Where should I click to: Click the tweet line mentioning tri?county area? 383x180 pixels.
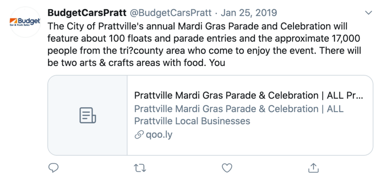[x=204, y=51]
